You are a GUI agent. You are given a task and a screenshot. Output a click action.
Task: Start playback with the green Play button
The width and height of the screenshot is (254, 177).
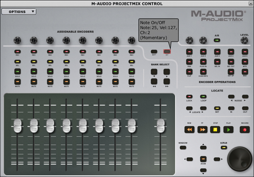click(228, 129)
